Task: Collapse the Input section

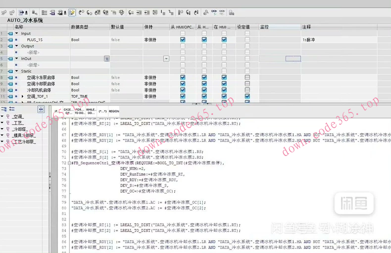Action: 17,33
